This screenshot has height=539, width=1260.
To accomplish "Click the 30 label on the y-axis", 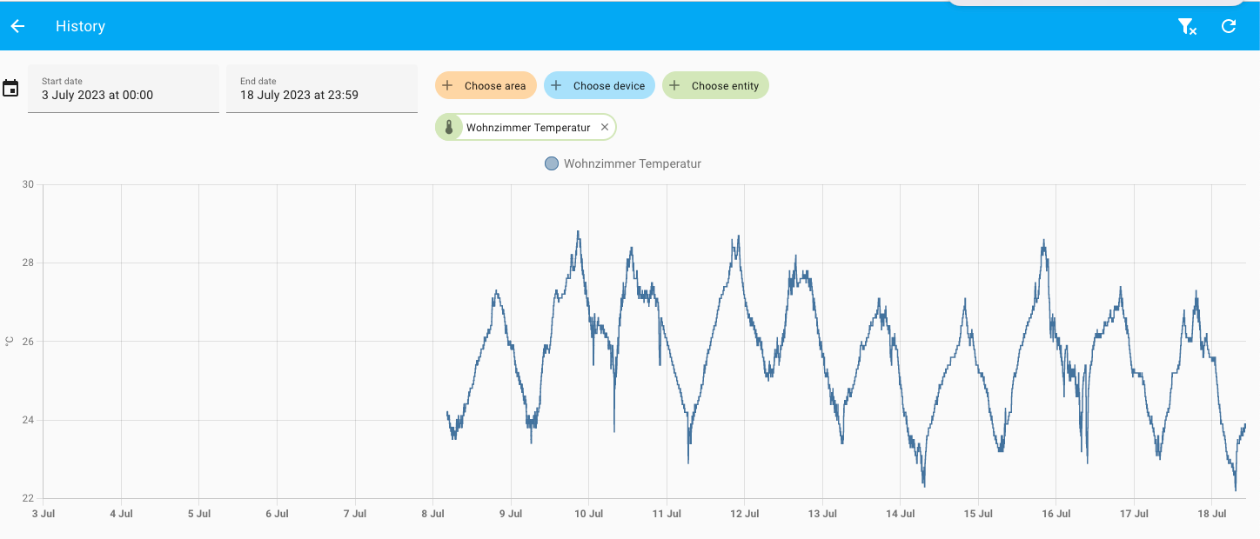I will (28, 184).
